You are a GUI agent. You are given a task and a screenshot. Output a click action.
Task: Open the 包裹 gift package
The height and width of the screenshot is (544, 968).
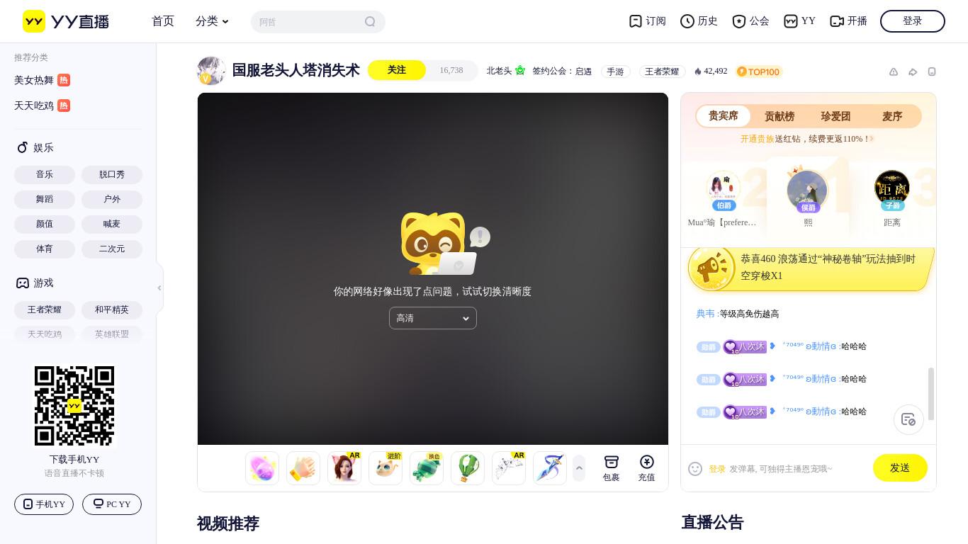pyautogui.click(x=611, y=468)
